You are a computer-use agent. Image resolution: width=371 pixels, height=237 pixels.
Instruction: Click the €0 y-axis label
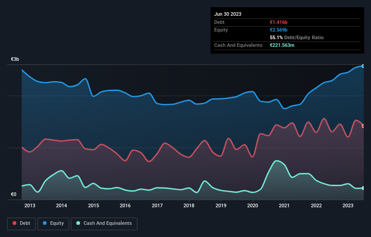pyautogui.click(x=14, y=194)
